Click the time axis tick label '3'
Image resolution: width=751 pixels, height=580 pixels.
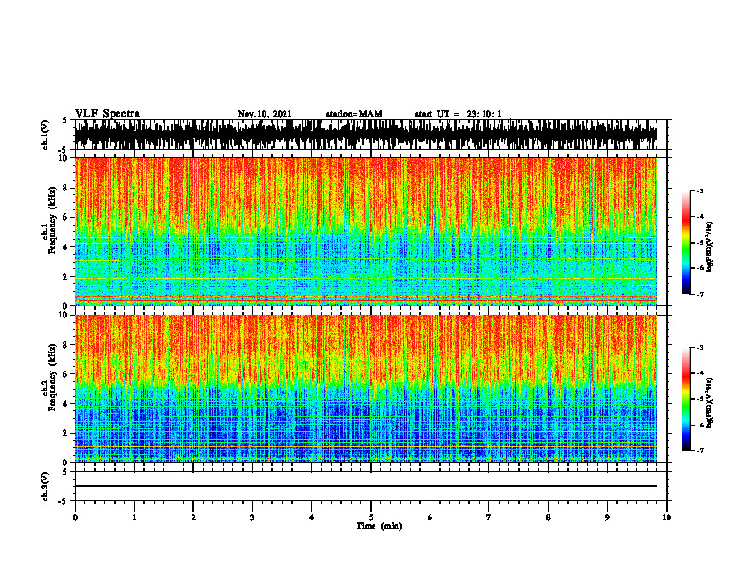tap(252, 517)
